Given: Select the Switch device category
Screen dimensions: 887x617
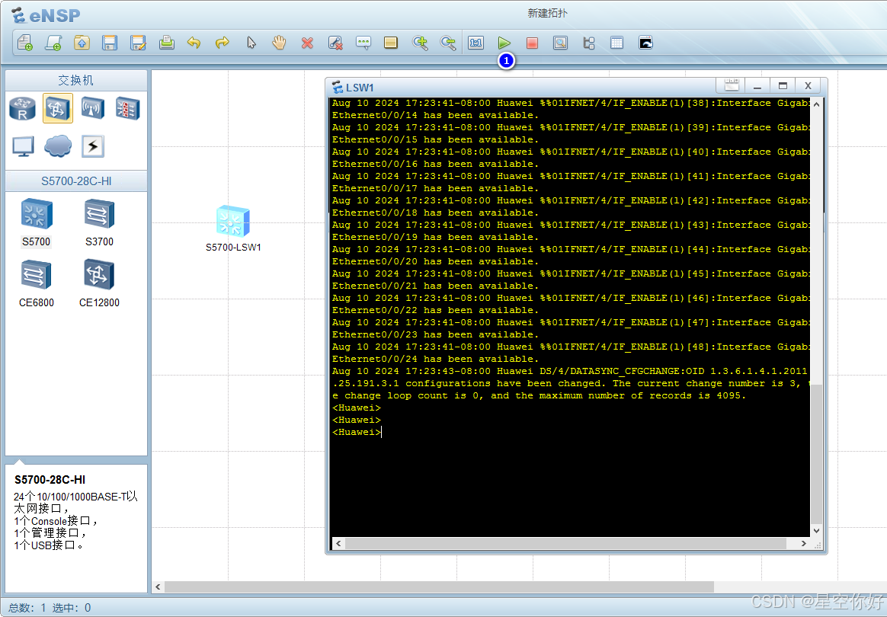Looking at the screenshot, I should click(58, 108).
